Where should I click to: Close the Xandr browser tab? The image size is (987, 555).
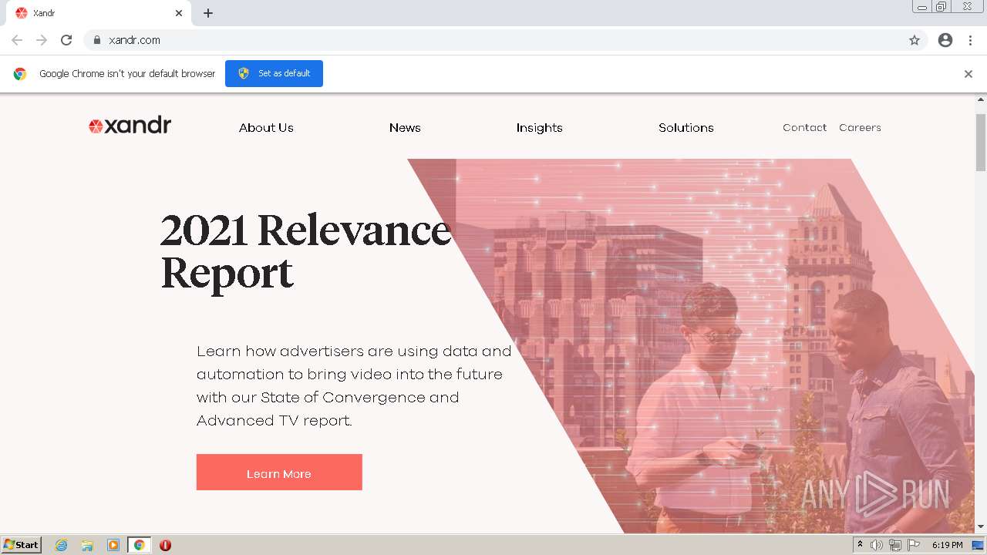179,13
